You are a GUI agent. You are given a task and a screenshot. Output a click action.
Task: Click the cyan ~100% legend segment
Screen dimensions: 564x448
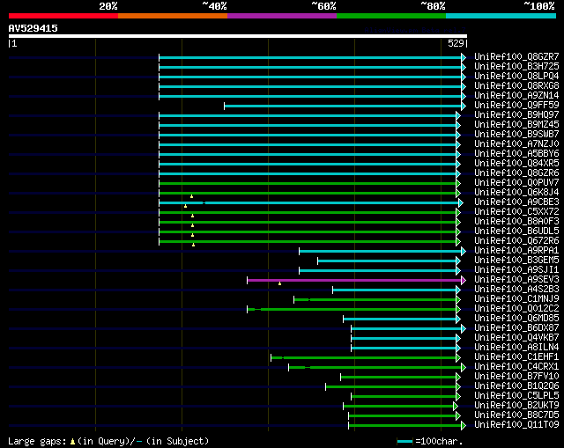tap(501, 16)
